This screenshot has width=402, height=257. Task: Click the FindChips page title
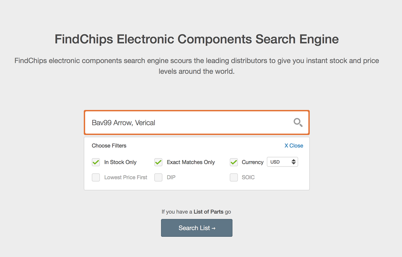pos(196,39)
